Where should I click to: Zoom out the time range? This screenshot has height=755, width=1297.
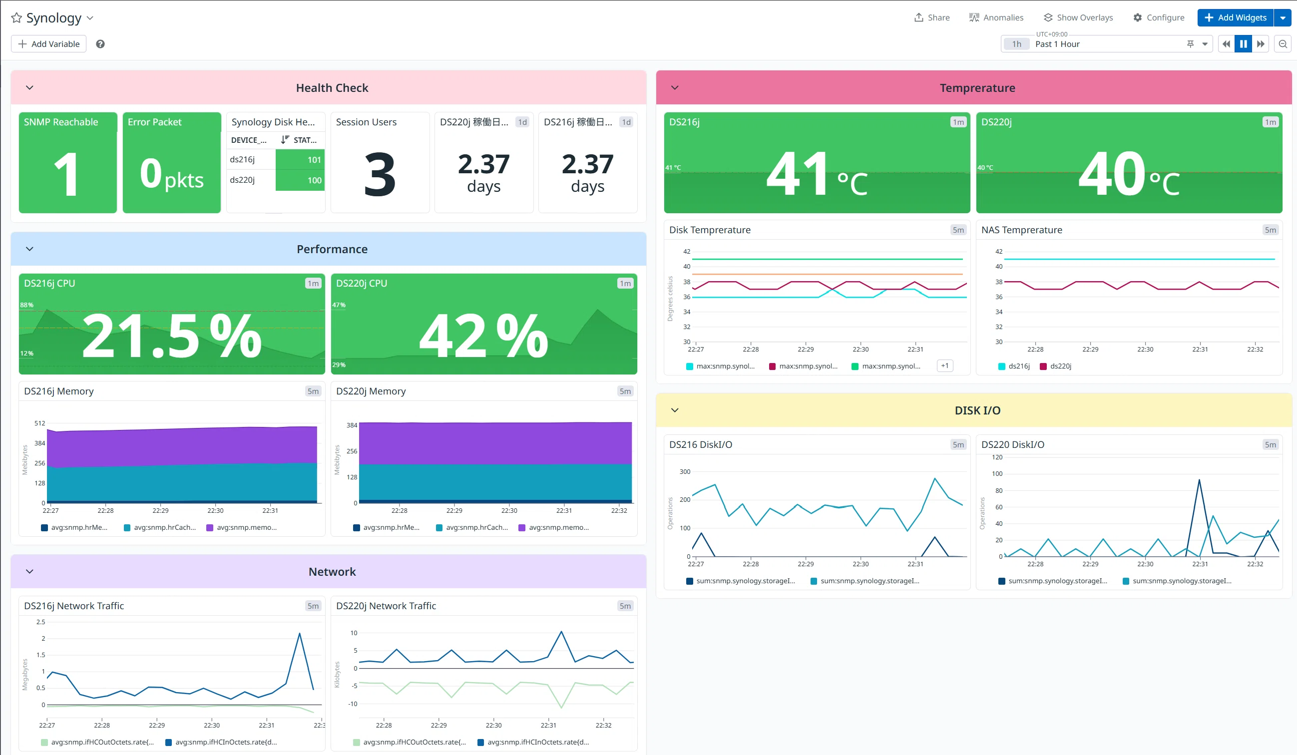(1283, 44)
